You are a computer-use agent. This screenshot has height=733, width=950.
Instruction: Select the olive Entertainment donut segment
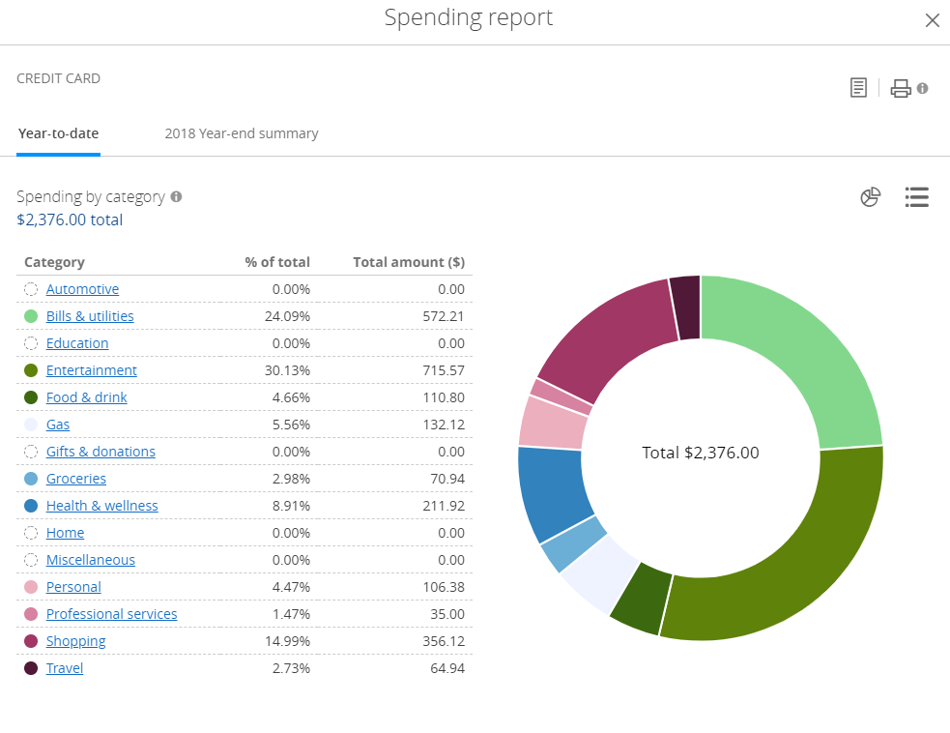792,561
